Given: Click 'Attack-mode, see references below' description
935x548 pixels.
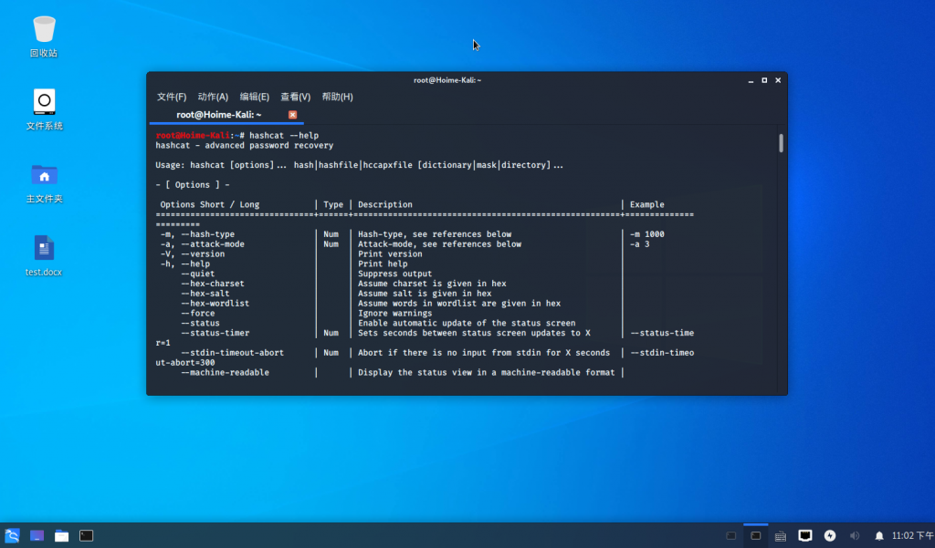Looking at the screenshot, I should pos(439,244).
